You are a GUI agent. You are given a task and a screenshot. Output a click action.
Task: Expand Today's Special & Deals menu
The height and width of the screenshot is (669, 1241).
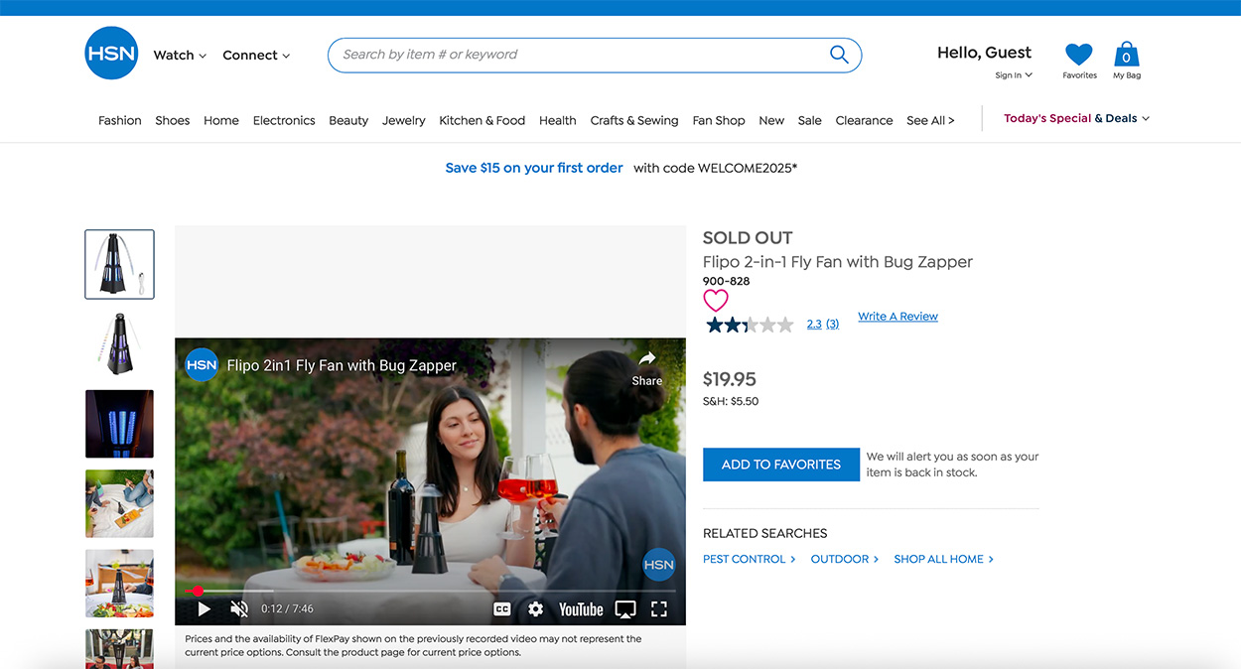tap(1076, 118)
